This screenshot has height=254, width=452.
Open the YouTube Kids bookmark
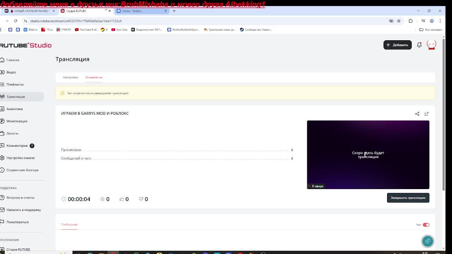pos(86,30)
